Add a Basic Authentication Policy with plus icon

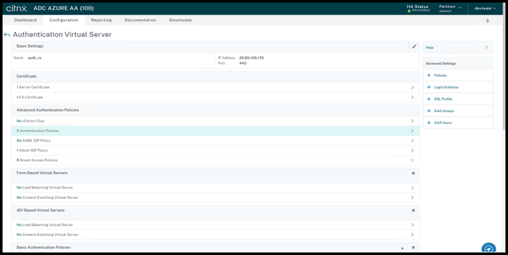402,248
